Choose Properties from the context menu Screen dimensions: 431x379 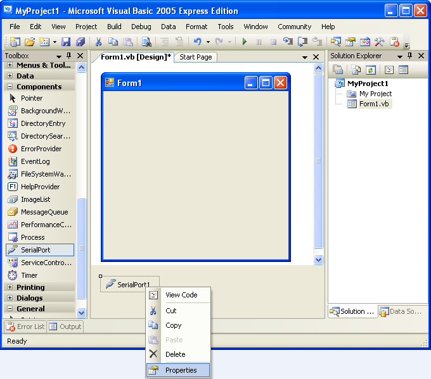point(178,370)
